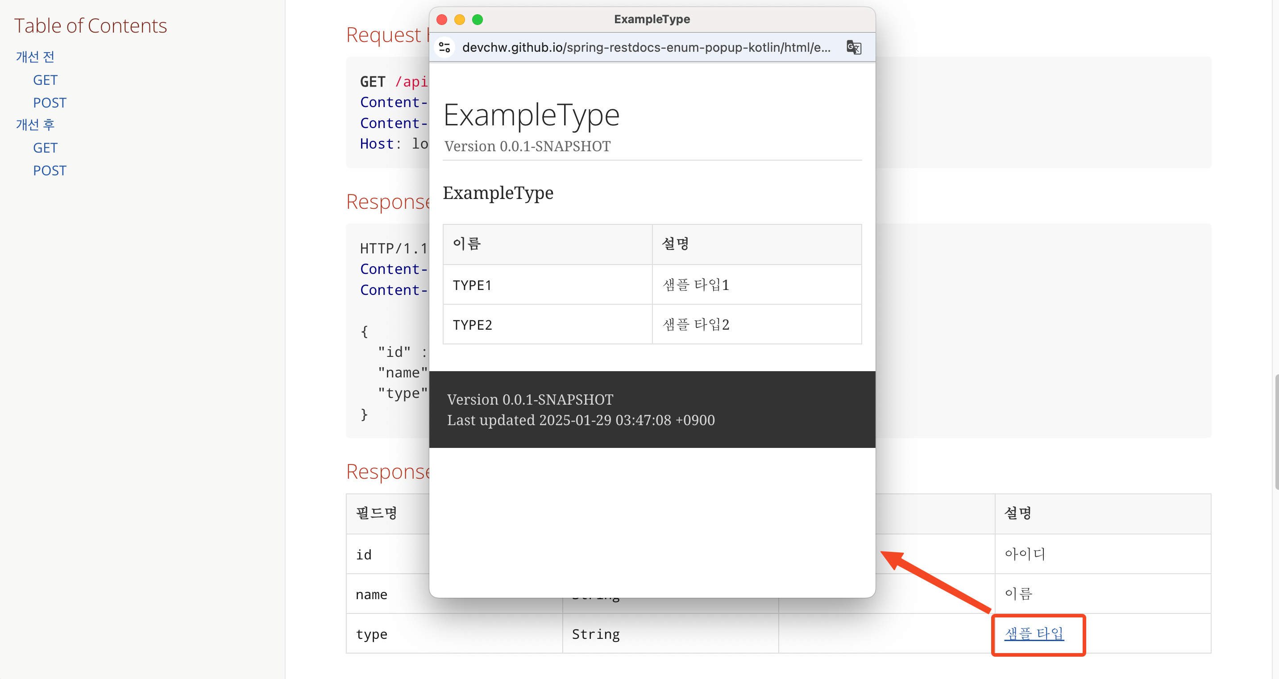Open the Google Translate icon in address bar
Viewport: 1279px width, 679px height.
(854, 47)
